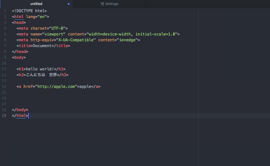This screenshot has height=166, width=270.
Task: Select line number 9 in the gutter
Action: [x=5, y=57]
